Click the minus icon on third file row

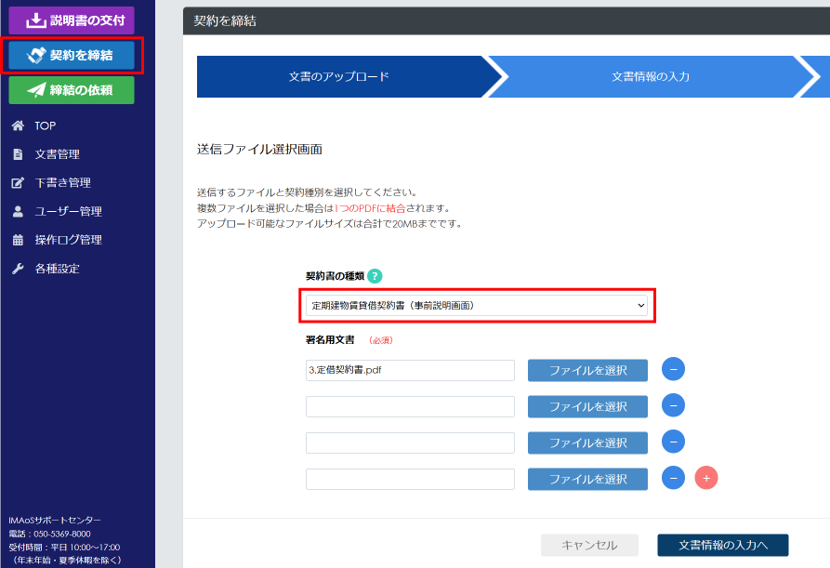pos(674,442)
